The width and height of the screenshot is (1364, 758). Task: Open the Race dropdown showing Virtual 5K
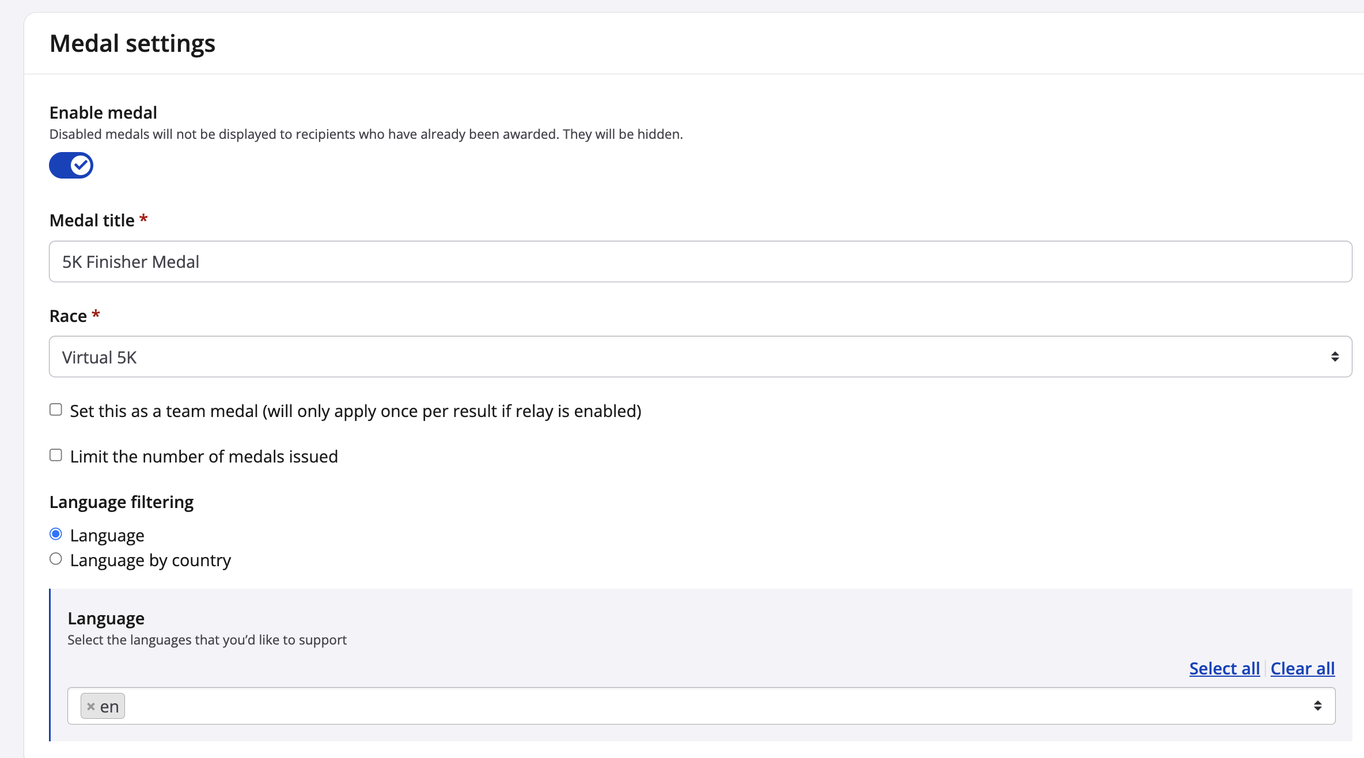(x=691, y=357)
